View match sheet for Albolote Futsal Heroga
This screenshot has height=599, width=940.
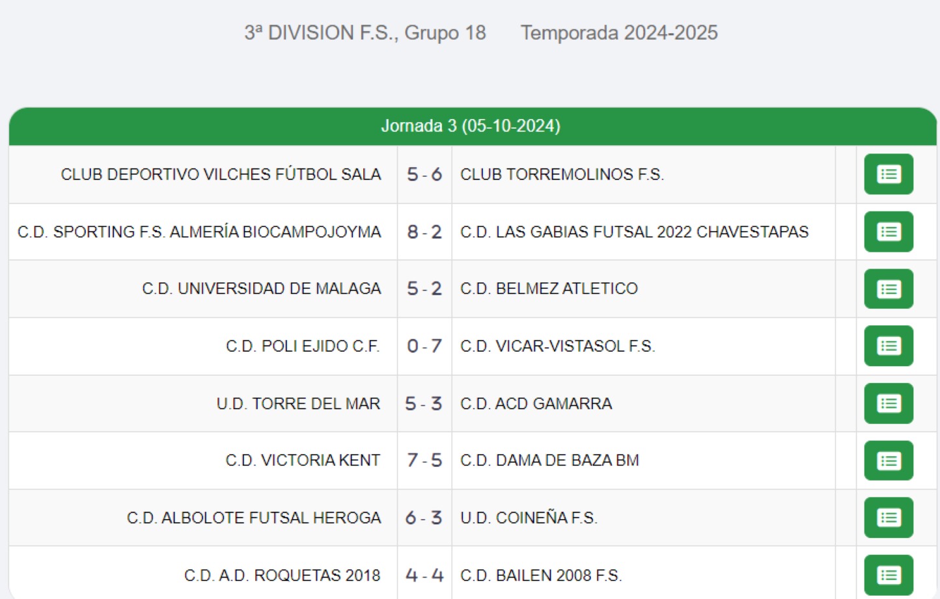coord(889,518)
